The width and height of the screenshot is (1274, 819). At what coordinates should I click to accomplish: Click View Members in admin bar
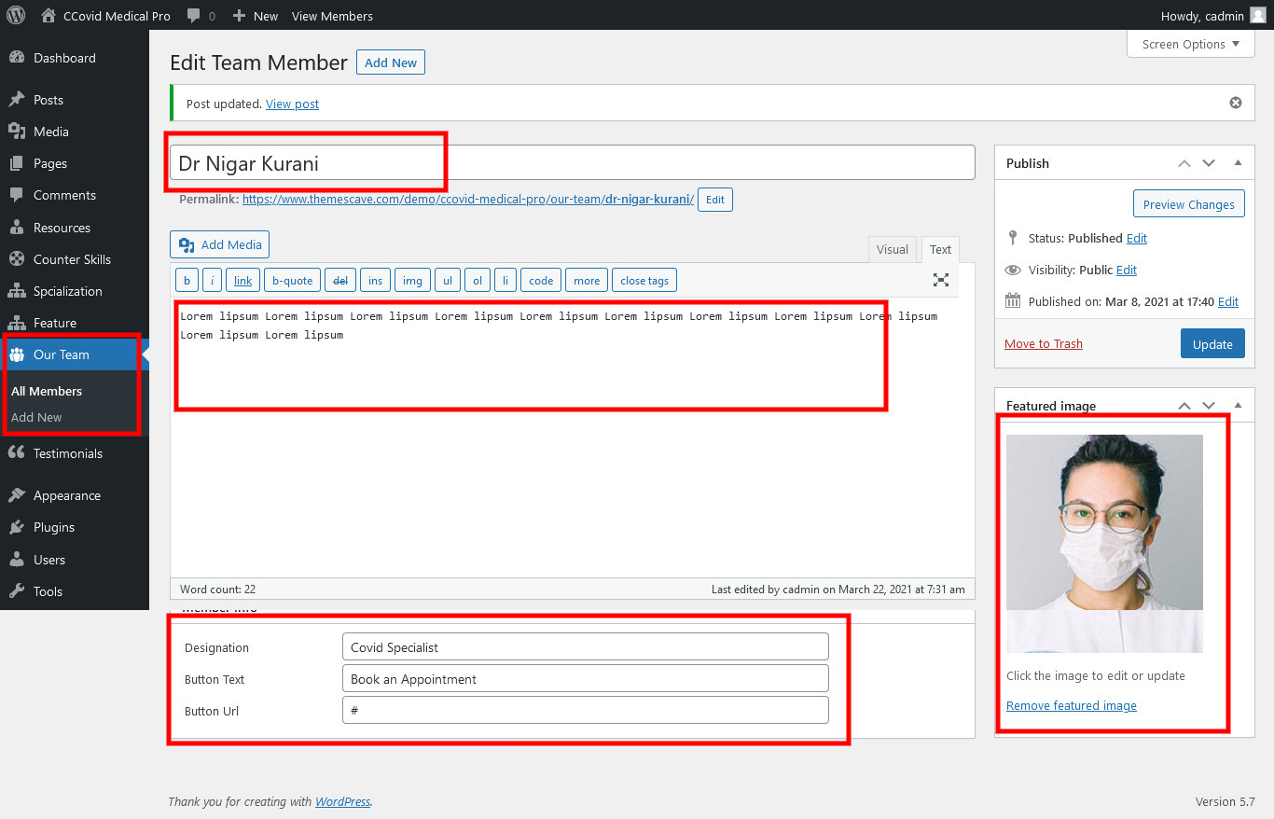(332, 16)
